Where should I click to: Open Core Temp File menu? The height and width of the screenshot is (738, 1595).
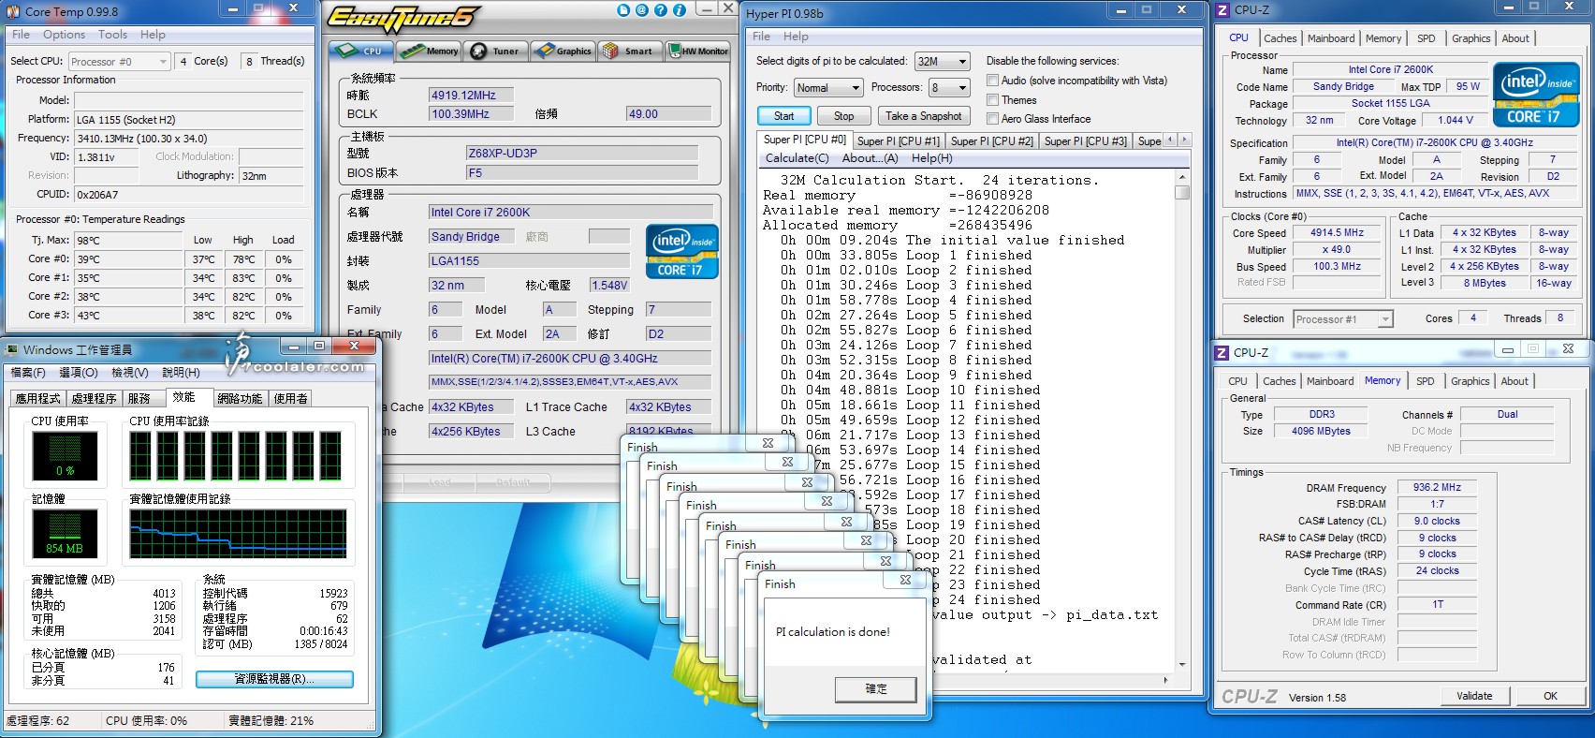pyautogui.click(x=21, y=35)
